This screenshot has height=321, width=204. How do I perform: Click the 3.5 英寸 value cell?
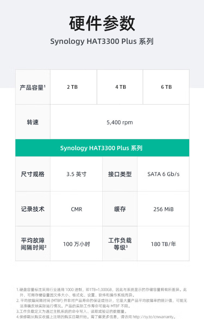(76, 174)
